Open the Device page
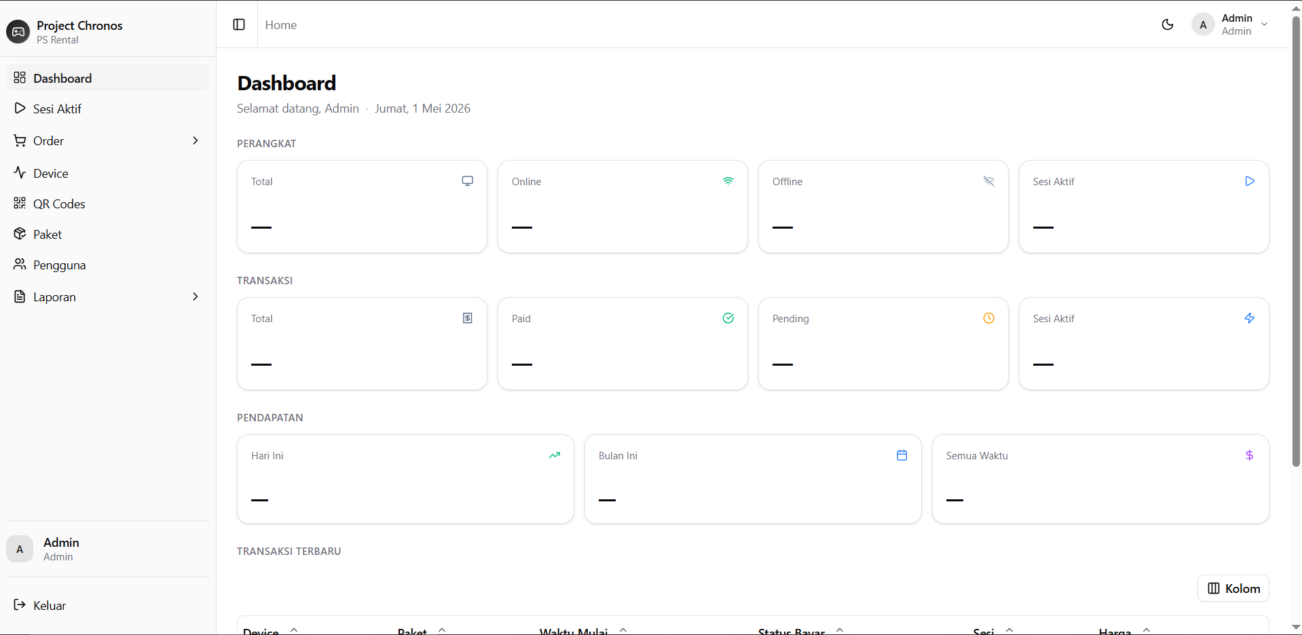Viewport: 1302px width, 635px height. [107, 173]
